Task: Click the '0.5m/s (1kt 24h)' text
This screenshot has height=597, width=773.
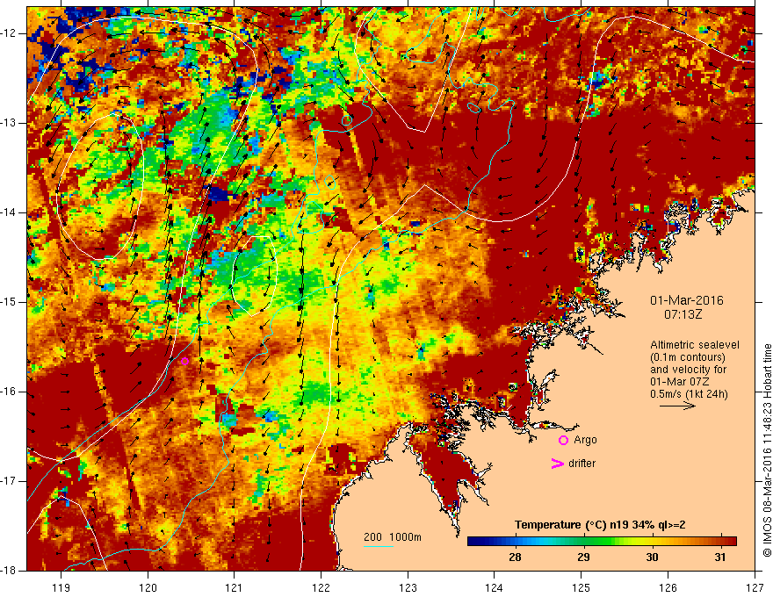Action: (689, 394)
